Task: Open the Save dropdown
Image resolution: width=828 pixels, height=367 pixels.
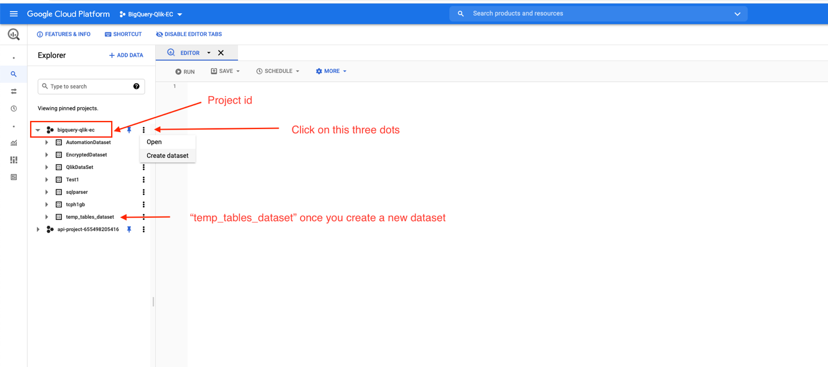Action: pyautogui.click(x=225, y=71)
